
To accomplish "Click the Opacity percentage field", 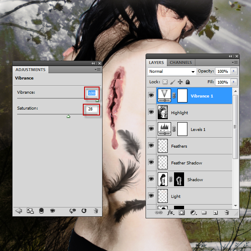I will click(x=223, y=71).
